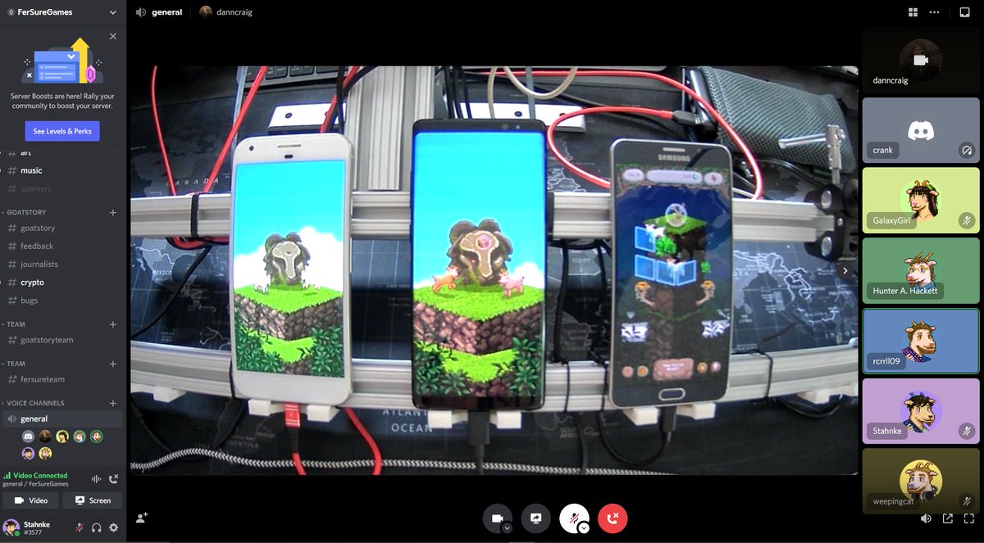Click the Discord default avatar under general voice
This screenshot has width=984, height=543.
click(x=29, y=437)
